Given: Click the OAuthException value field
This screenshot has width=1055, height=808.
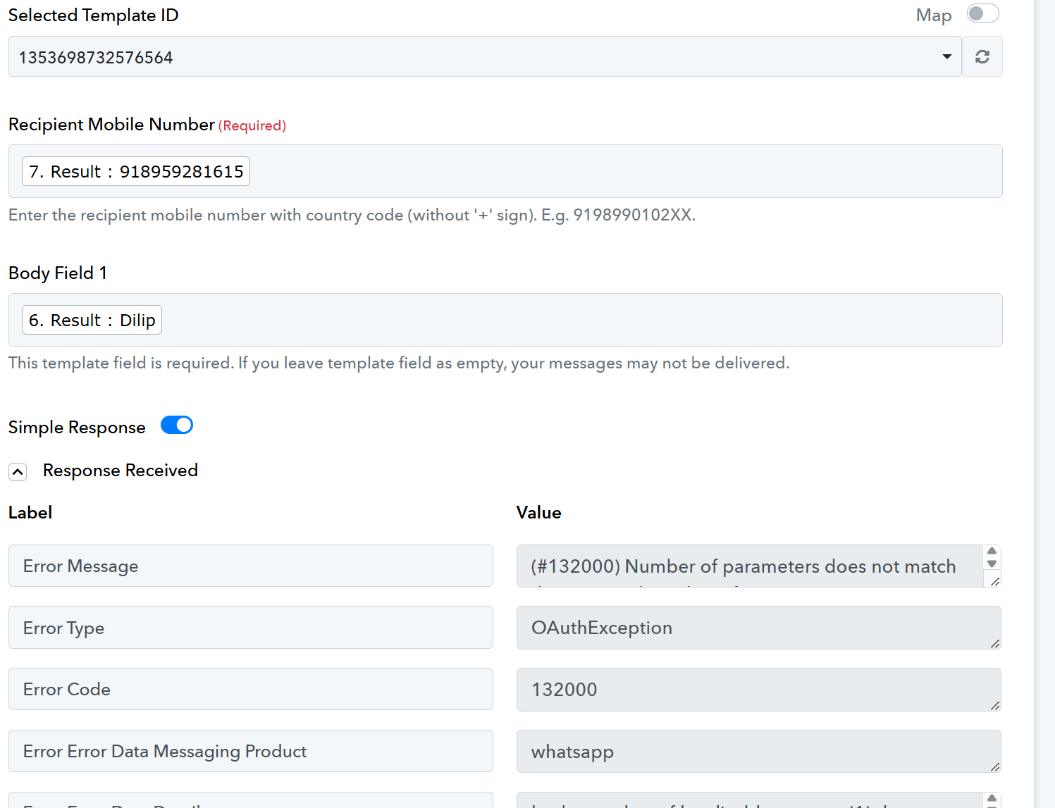Looking at the screenshot, I should pos(758,628).
